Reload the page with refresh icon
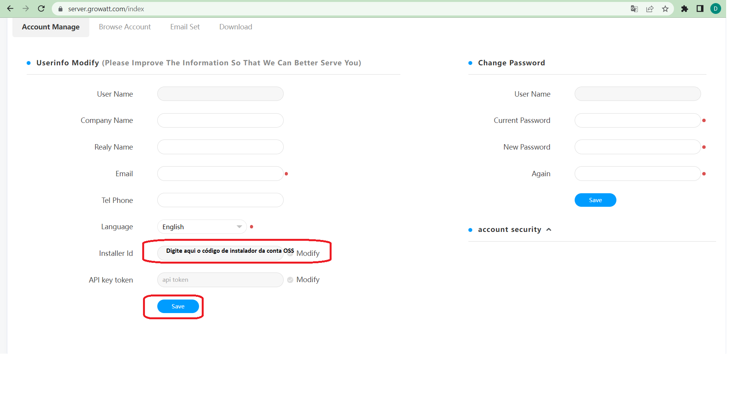 pos(41,9)
